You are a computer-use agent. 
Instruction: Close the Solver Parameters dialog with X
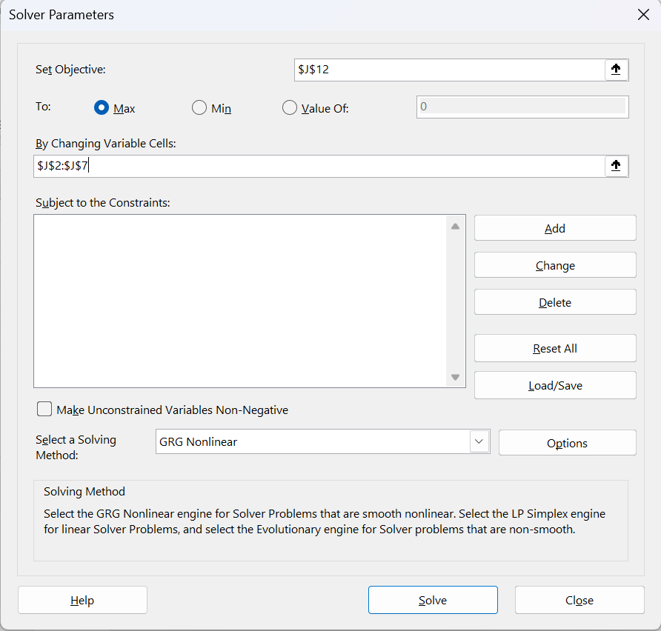coord(643,15)
